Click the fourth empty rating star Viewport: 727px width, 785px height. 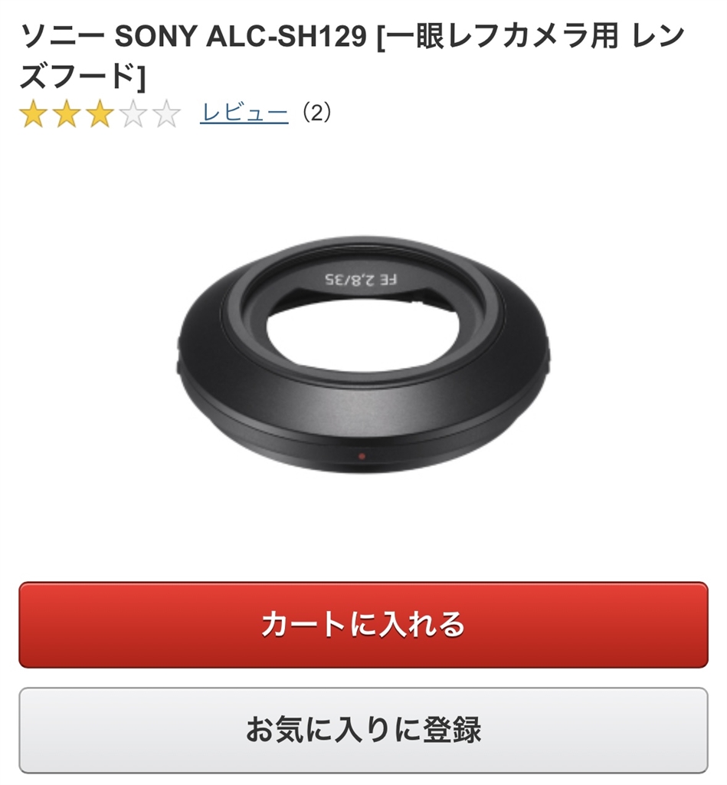point(133,113)
